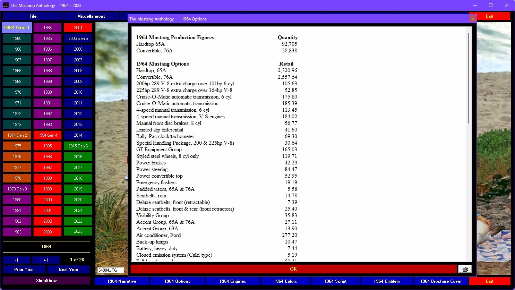Open the 1964 Emblem tab
Image resolution: width=515 pixels, height=290 pixels.
coord(387,281)
